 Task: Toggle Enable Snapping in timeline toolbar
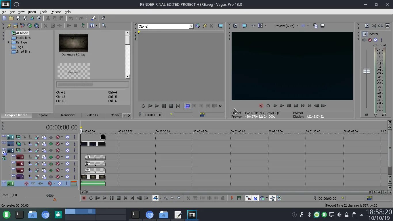tap(248, 198)
